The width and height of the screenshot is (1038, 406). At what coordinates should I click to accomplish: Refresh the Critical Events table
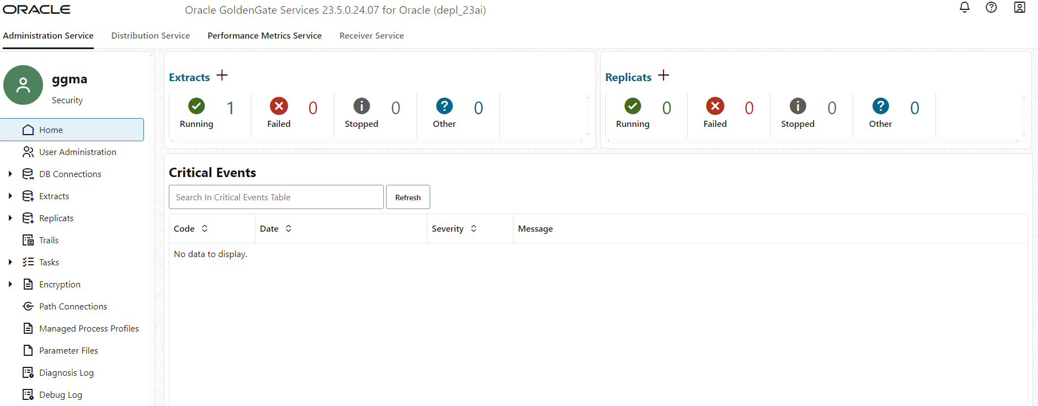tap(408, 197)
